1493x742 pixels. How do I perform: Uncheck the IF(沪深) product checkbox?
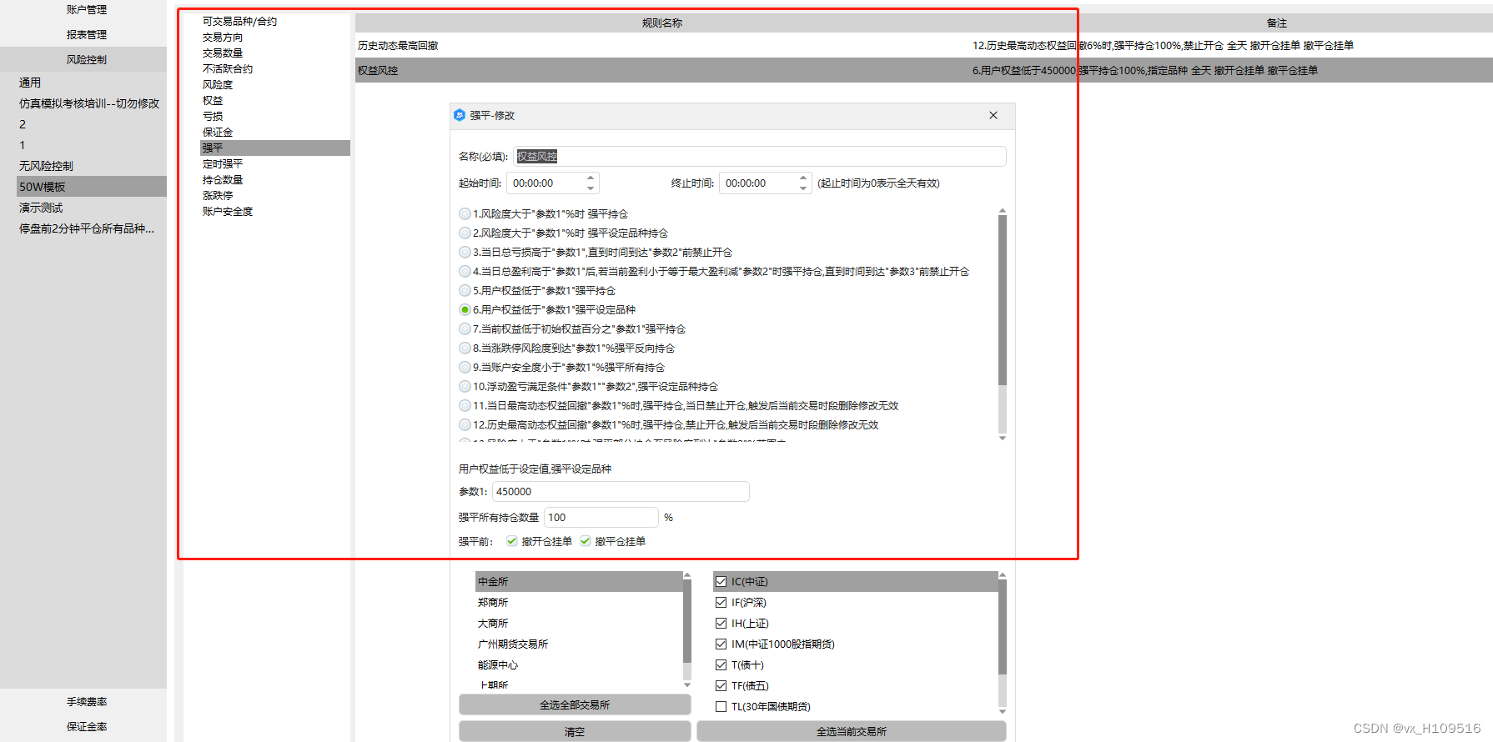click(721, 603)
